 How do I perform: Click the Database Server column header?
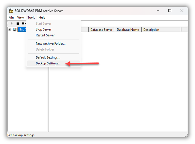pos(102,30)
